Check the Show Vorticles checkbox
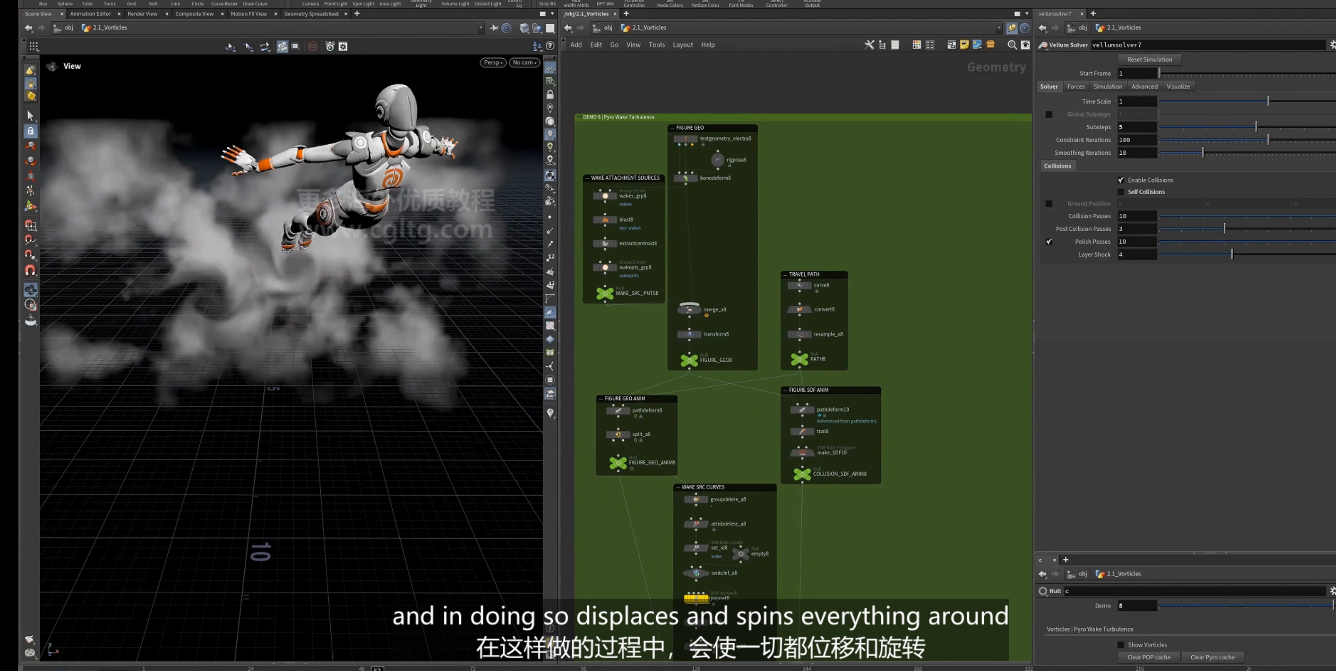Viewport: 1336px width, 671px height. pyautogui.click(x=1121, y=644)
